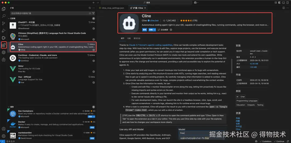291x143 pixels.
Task: Open the Accounts icon in activity bar
Action: 4,129
